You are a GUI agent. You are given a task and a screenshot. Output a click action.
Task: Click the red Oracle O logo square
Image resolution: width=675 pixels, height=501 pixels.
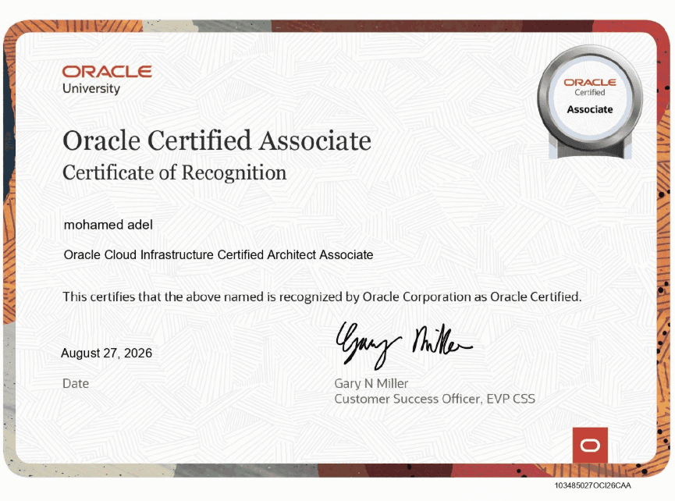[x=590, y=445]
